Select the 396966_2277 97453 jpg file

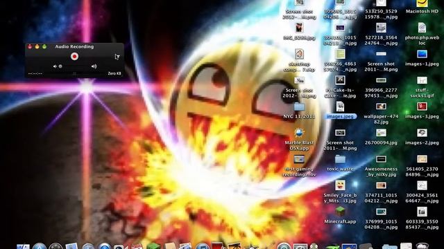pos(381,80)
